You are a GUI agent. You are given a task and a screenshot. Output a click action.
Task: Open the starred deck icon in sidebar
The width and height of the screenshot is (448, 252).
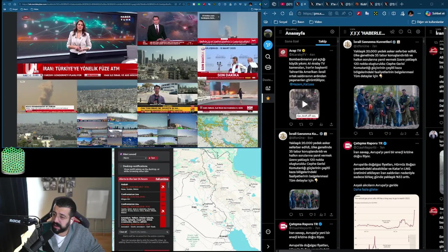(x=268, y=98)
